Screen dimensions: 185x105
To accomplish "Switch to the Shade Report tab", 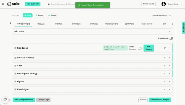I will (x=147, y=24).
